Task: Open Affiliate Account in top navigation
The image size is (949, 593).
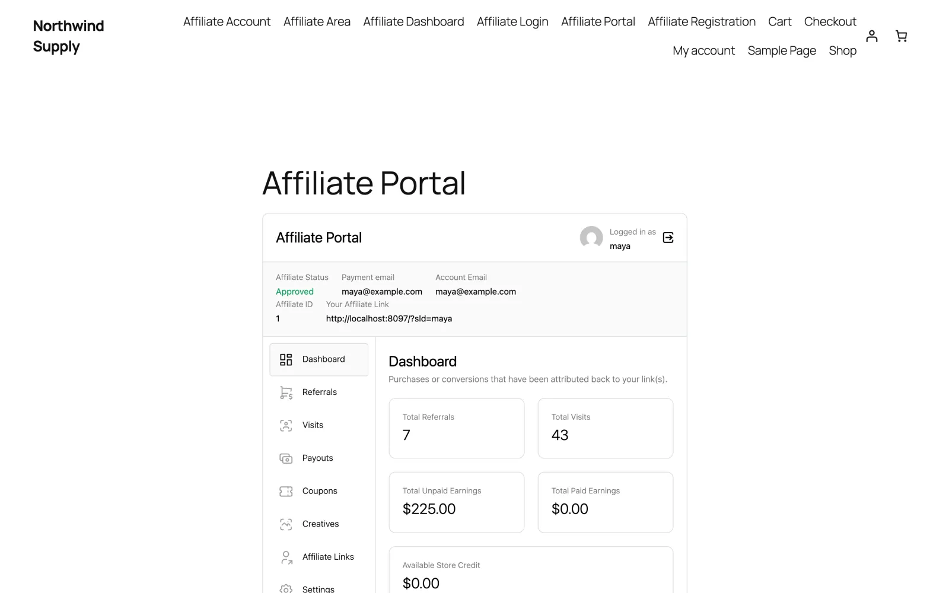Action: point(227,22)
